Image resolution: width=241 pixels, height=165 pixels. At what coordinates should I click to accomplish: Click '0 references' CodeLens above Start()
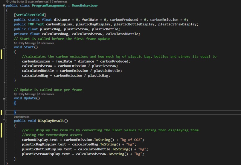[x=46, y=43]
